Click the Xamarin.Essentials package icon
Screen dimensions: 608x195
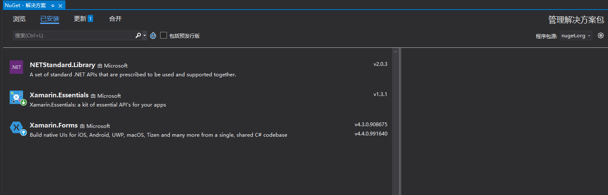click(x=18, y=97)
